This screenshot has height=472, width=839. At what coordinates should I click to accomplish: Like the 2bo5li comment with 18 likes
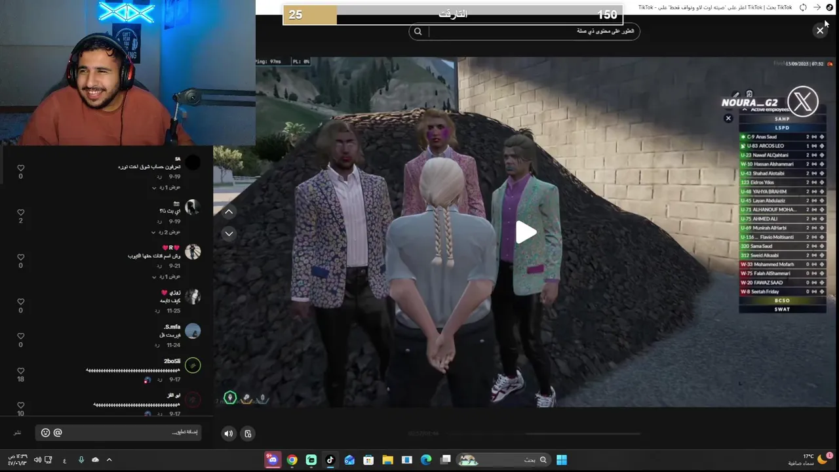click(20, 370)
